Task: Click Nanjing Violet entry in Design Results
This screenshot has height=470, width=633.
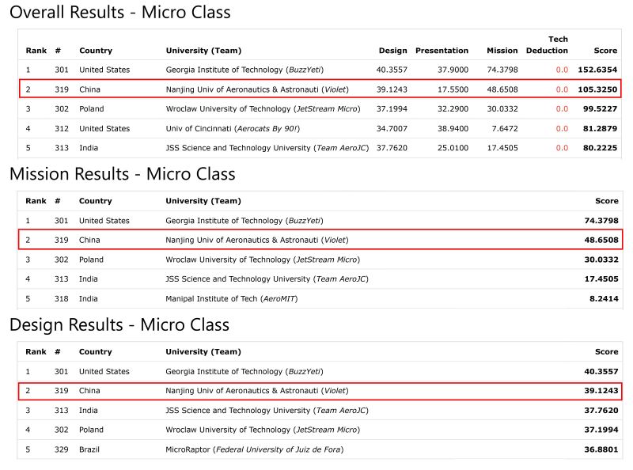Action: (257, 391)
